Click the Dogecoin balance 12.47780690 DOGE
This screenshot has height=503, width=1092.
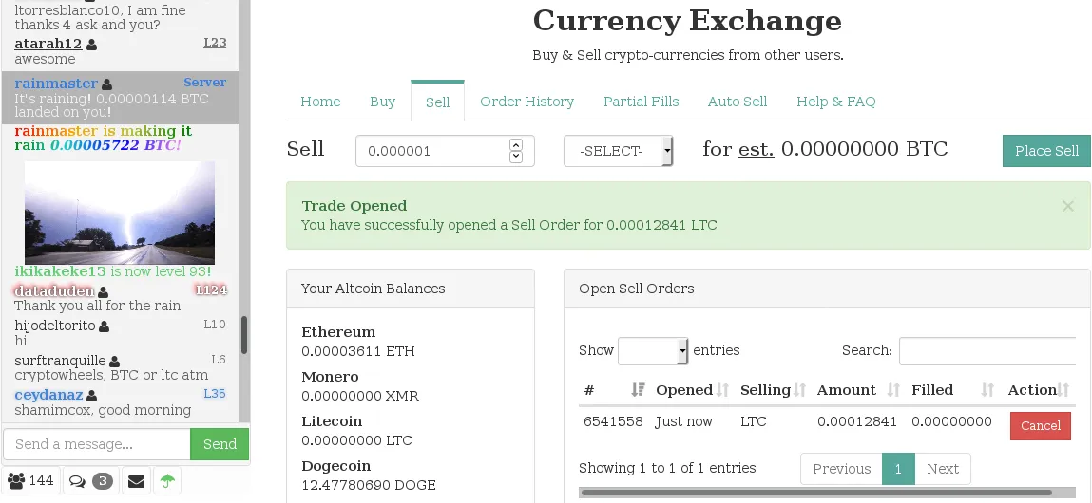(x=369, y=485)
